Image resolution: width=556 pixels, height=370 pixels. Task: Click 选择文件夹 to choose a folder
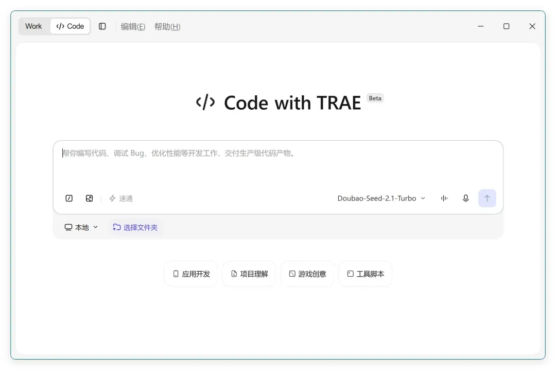[135, 227]
